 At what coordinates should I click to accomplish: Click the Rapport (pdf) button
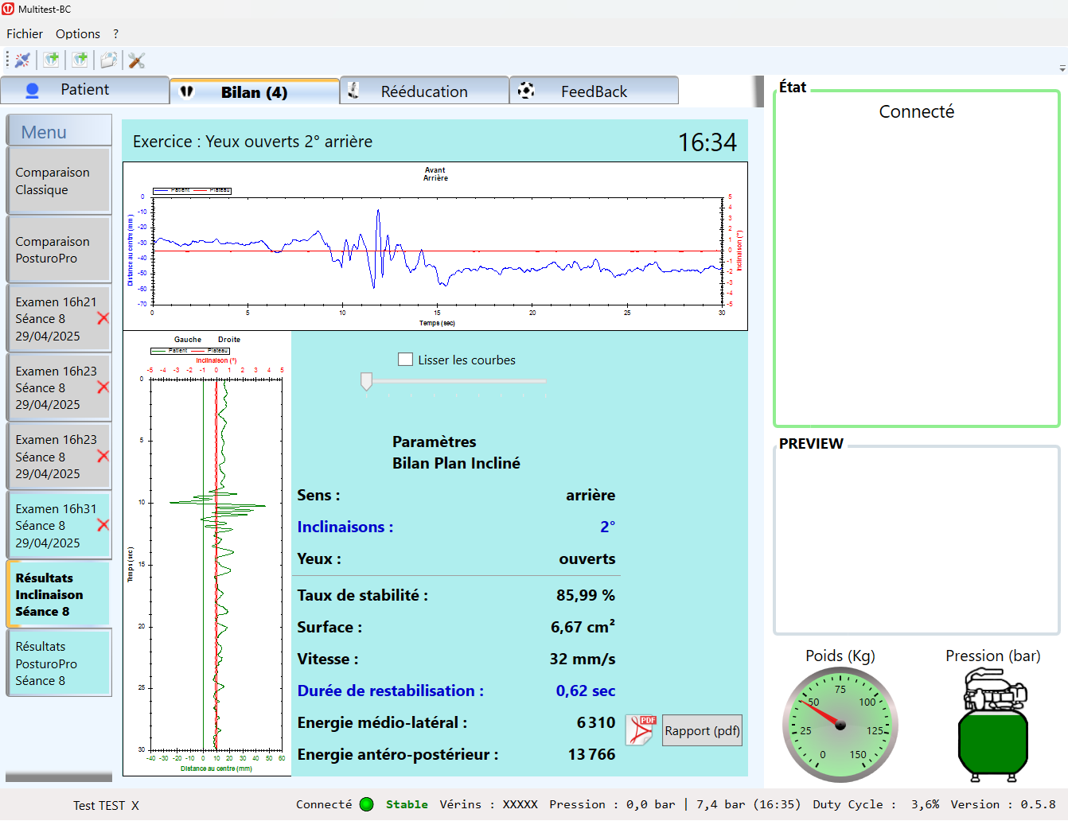(x=702, y=730)
